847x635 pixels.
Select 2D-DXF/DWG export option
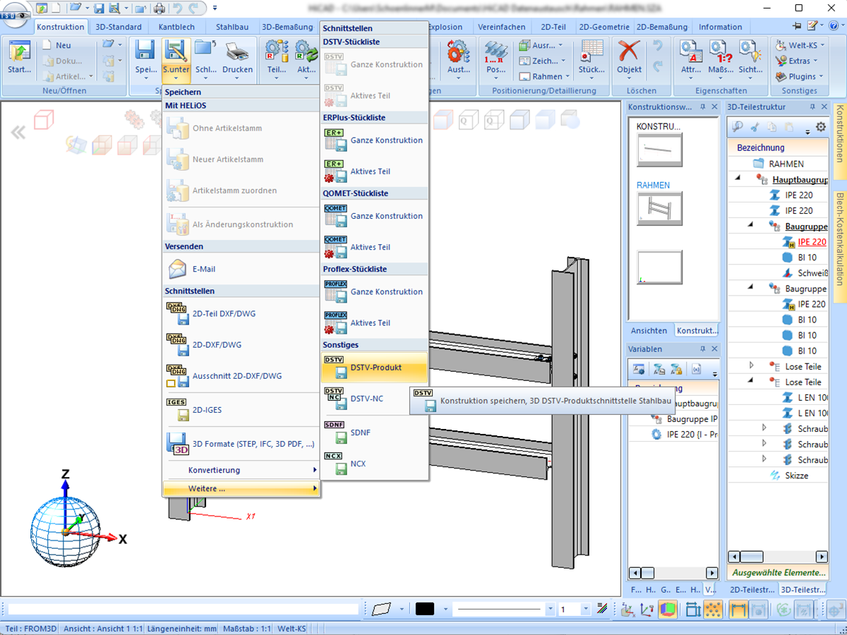(x=241, y=345)
